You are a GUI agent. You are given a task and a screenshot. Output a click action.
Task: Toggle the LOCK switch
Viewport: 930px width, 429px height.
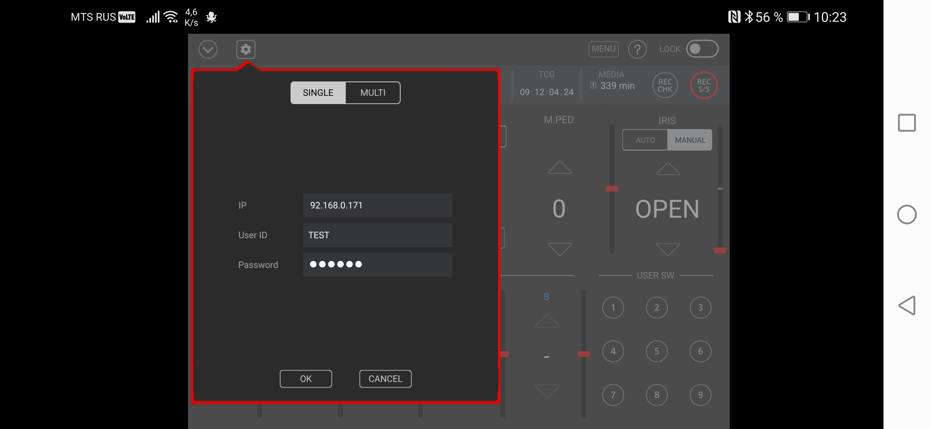point(702,49)
